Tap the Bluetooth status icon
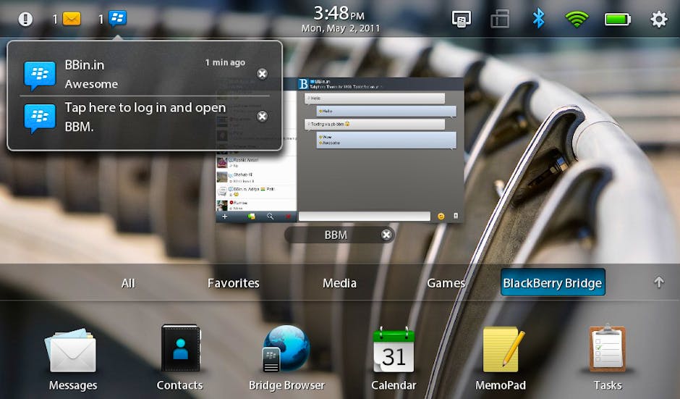 538,19
